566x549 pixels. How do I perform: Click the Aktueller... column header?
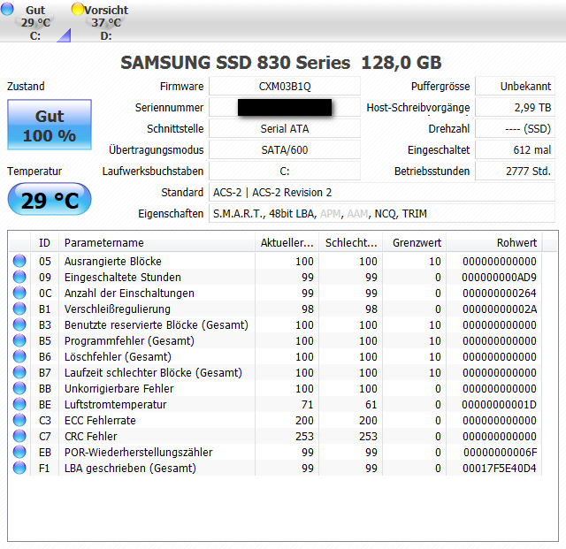[x=287, y=243]
